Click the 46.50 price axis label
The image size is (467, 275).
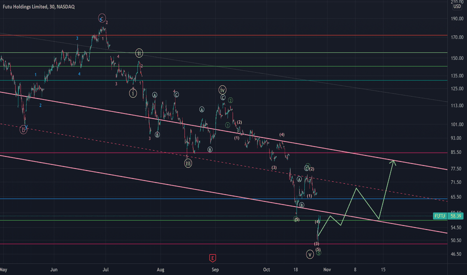457,254
